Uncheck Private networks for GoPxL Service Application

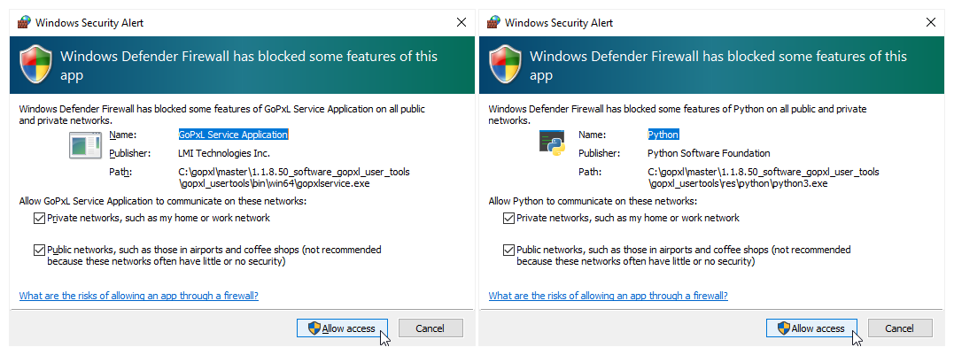(39, 218)
